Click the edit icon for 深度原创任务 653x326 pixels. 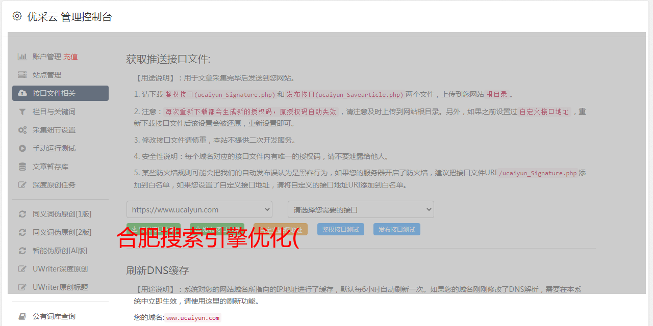tap(22, 185)
